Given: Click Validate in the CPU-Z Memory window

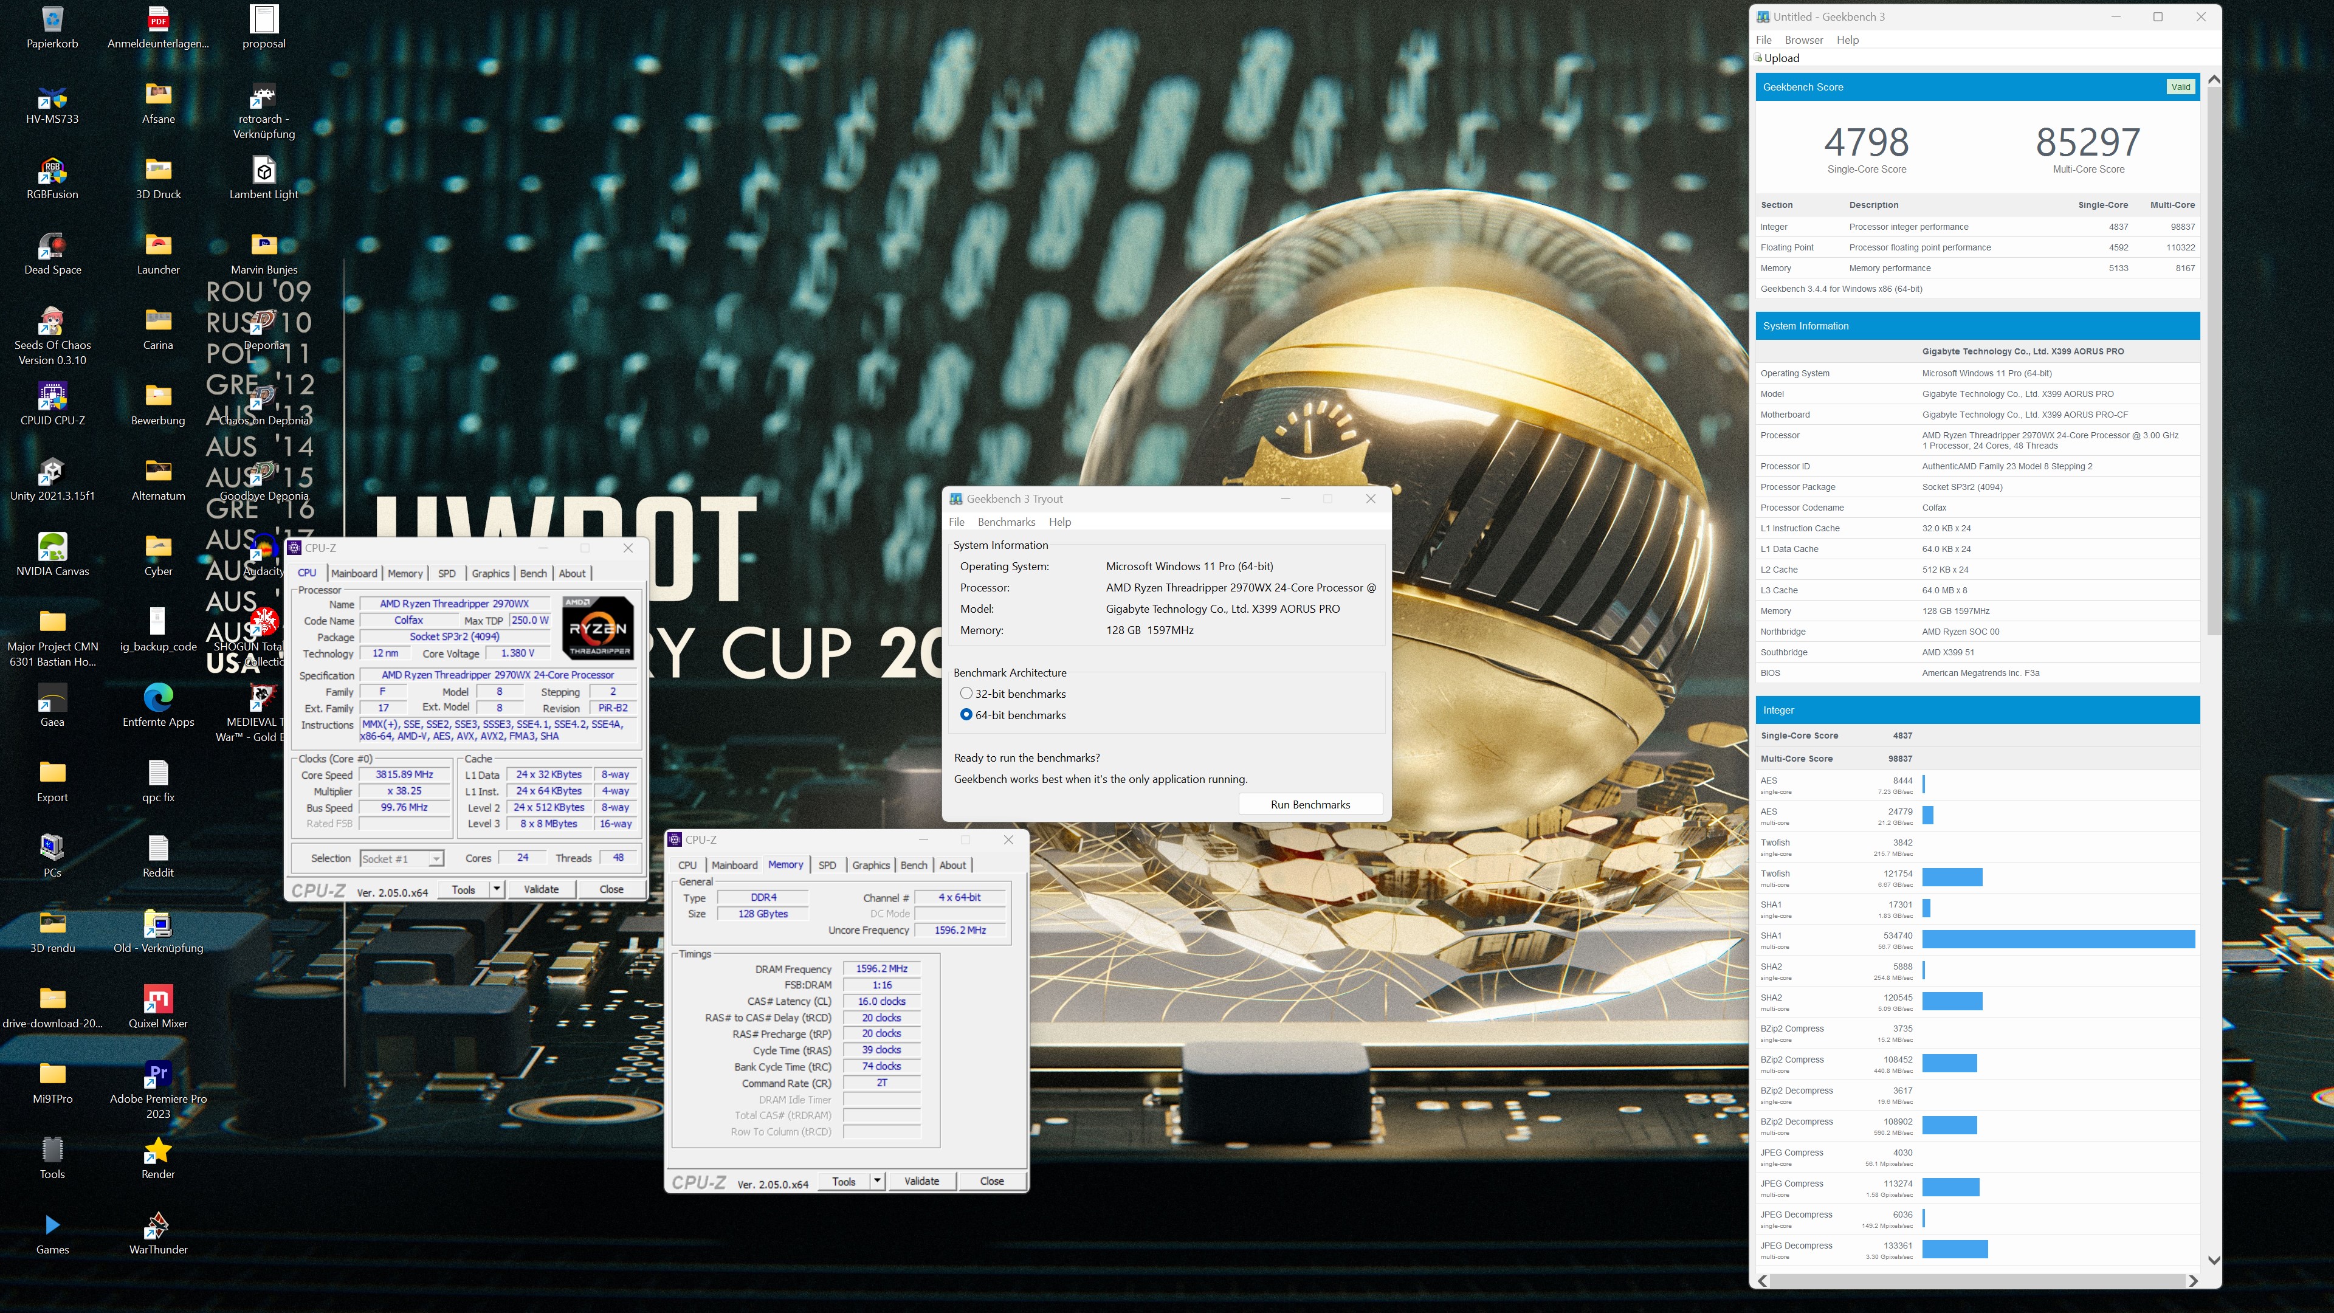Looking at the screenshot, I should tap(921, 1180).
